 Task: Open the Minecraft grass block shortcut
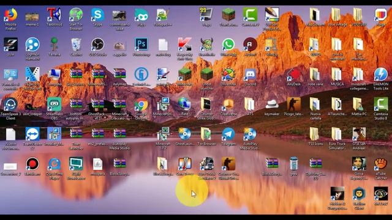pyautogui.click(x=184, y=75)
